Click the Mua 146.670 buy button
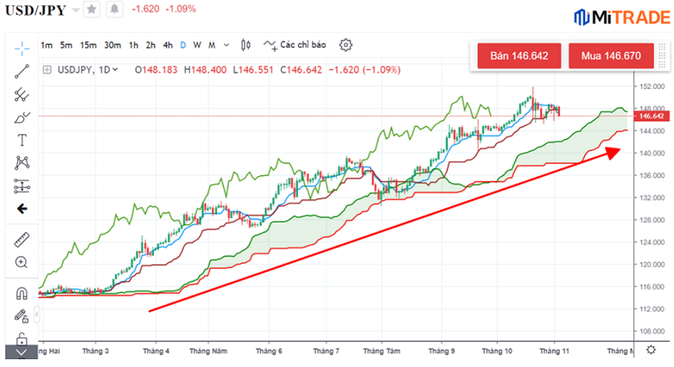Image resolution: width=674 pixels, height=367 pixels. [611, 56]
